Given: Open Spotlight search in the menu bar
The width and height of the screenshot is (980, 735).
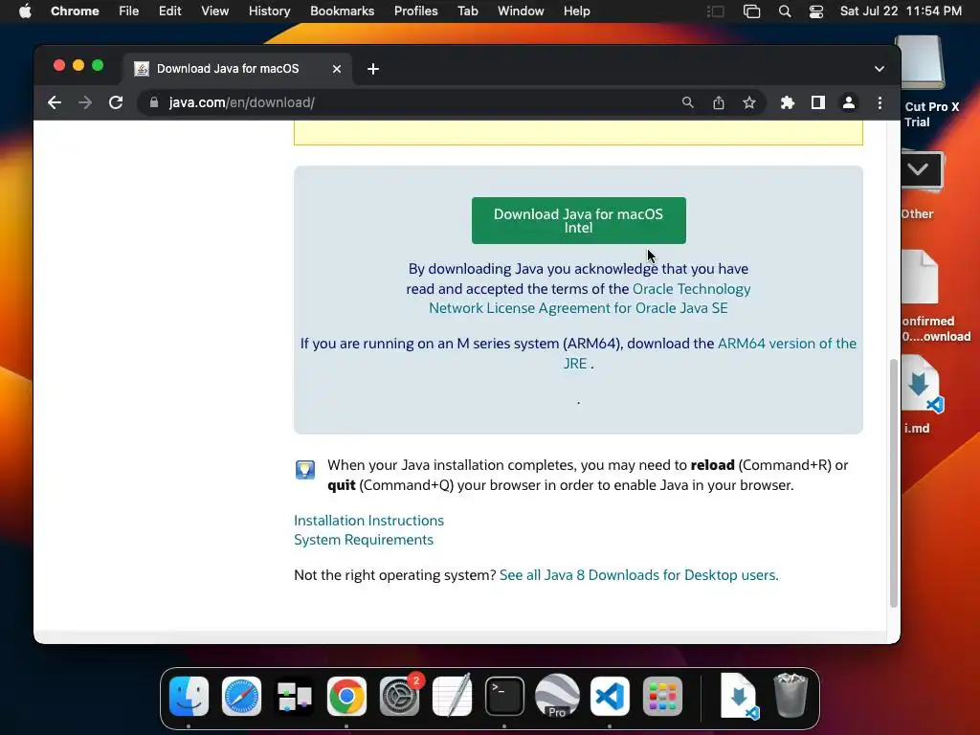Looking at the screenshot, I should [785, 11].
